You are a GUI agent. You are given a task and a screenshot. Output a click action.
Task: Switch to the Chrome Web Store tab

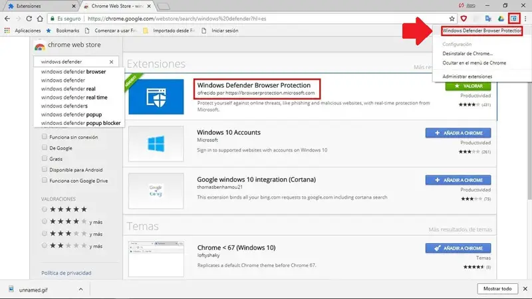pos(117,6)
